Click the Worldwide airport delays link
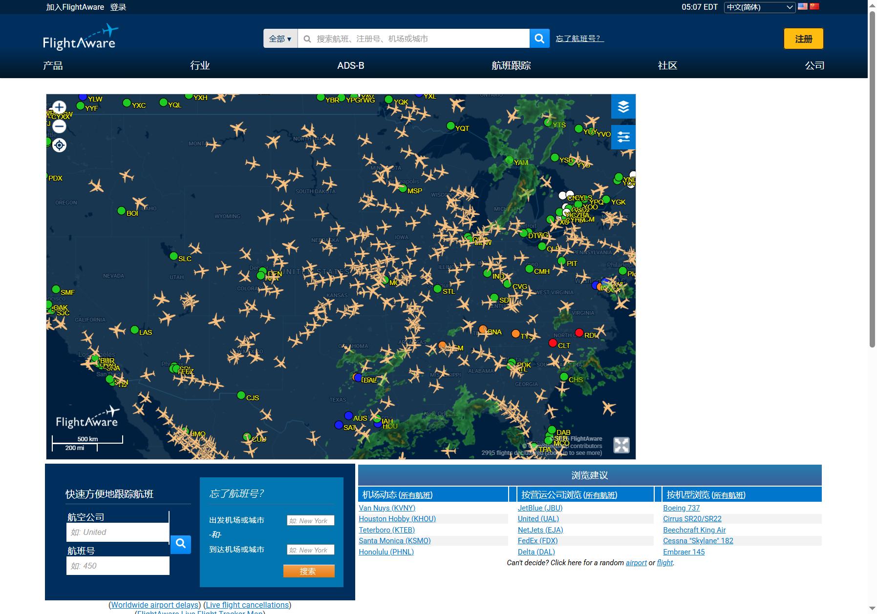The height and width of the screenshot is (614, 877). [x=154, y=605]
